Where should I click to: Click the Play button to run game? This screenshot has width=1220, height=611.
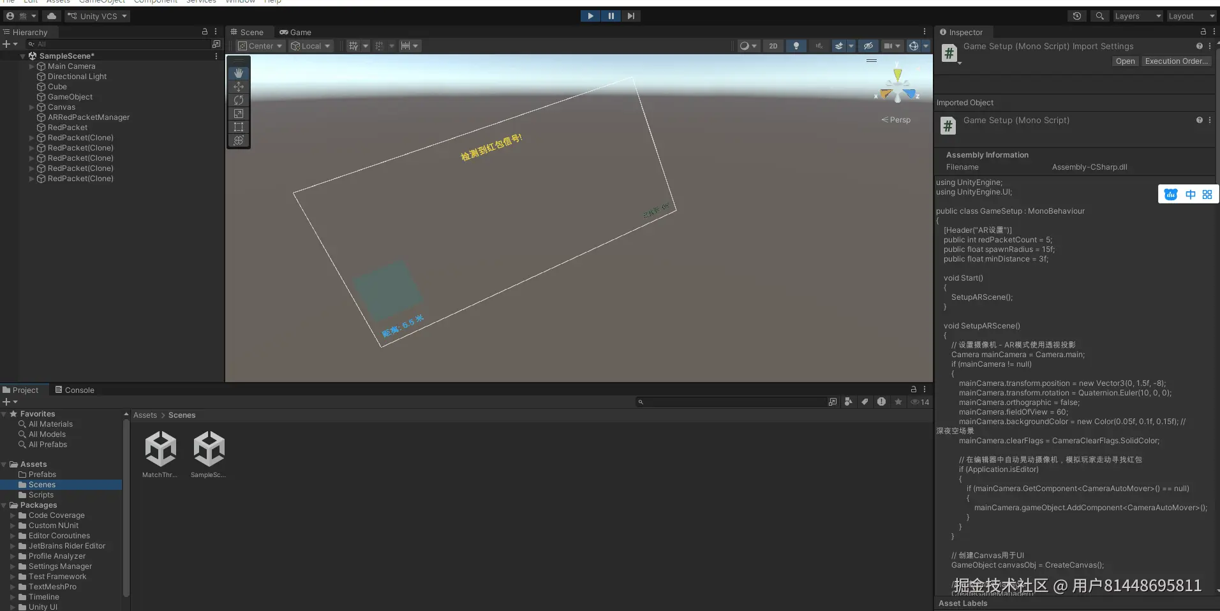590,16
